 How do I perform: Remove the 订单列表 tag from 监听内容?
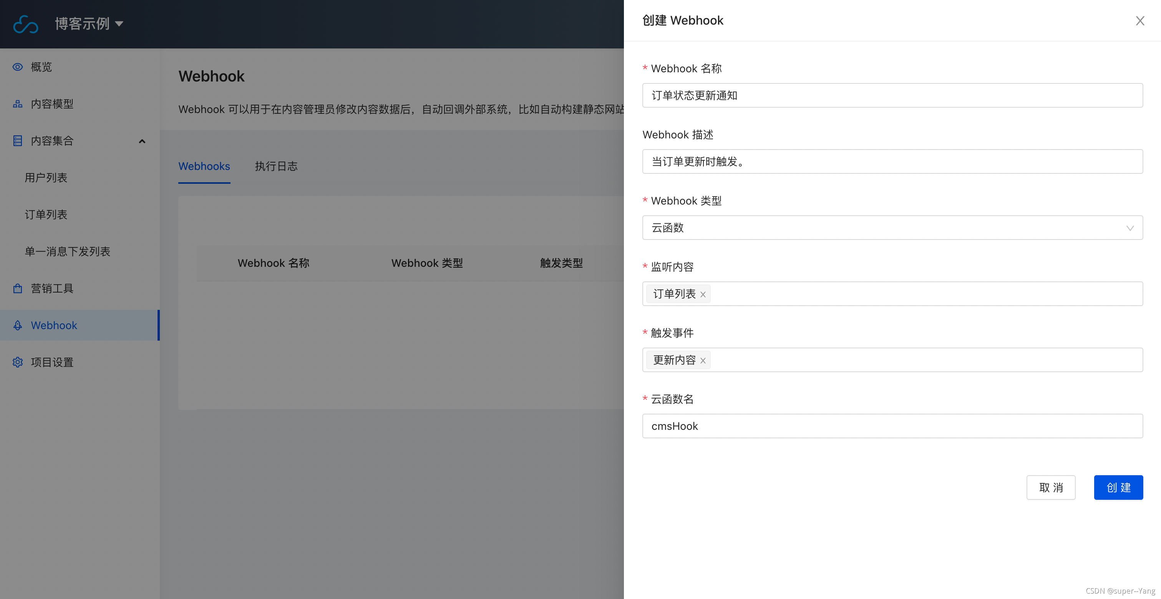point(703,295)
